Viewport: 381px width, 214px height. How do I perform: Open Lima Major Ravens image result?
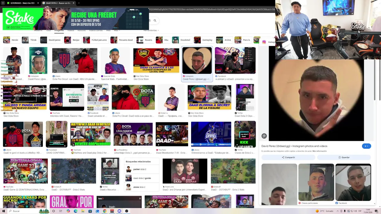pyautogui.click(x=133, y=134)
